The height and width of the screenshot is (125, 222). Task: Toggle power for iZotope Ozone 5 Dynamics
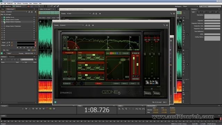click(x=4, y=22)
